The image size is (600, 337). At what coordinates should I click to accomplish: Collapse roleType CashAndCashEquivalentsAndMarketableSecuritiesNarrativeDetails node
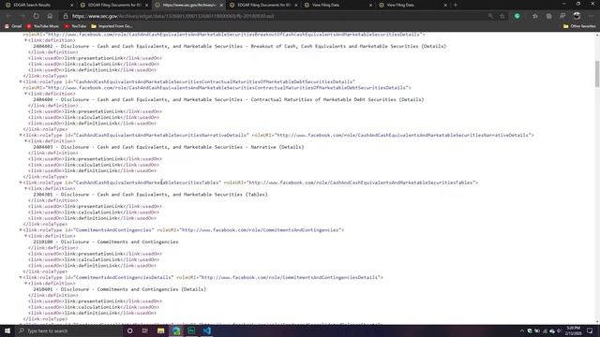[21, 135]
